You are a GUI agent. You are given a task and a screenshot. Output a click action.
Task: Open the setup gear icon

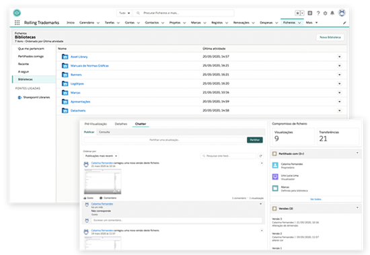tap(325, 13)
